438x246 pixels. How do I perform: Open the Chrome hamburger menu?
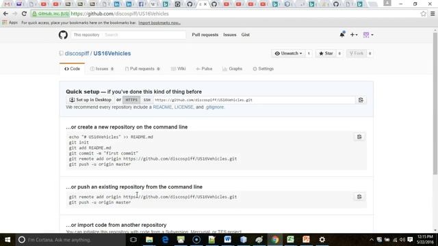tap(433, 14)
